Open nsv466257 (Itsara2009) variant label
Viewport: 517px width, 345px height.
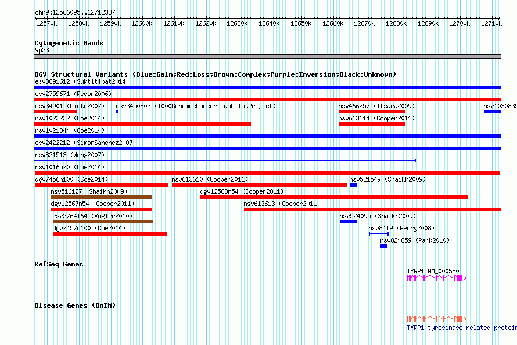[376, 106]
